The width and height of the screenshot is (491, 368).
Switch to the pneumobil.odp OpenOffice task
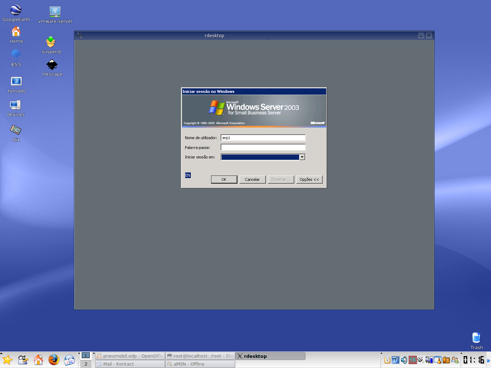130,356
